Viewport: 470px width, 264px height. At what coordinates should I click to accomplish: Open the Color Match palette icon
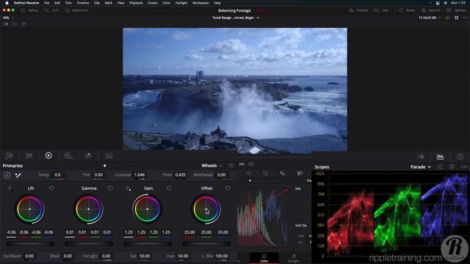pos(29,155)
